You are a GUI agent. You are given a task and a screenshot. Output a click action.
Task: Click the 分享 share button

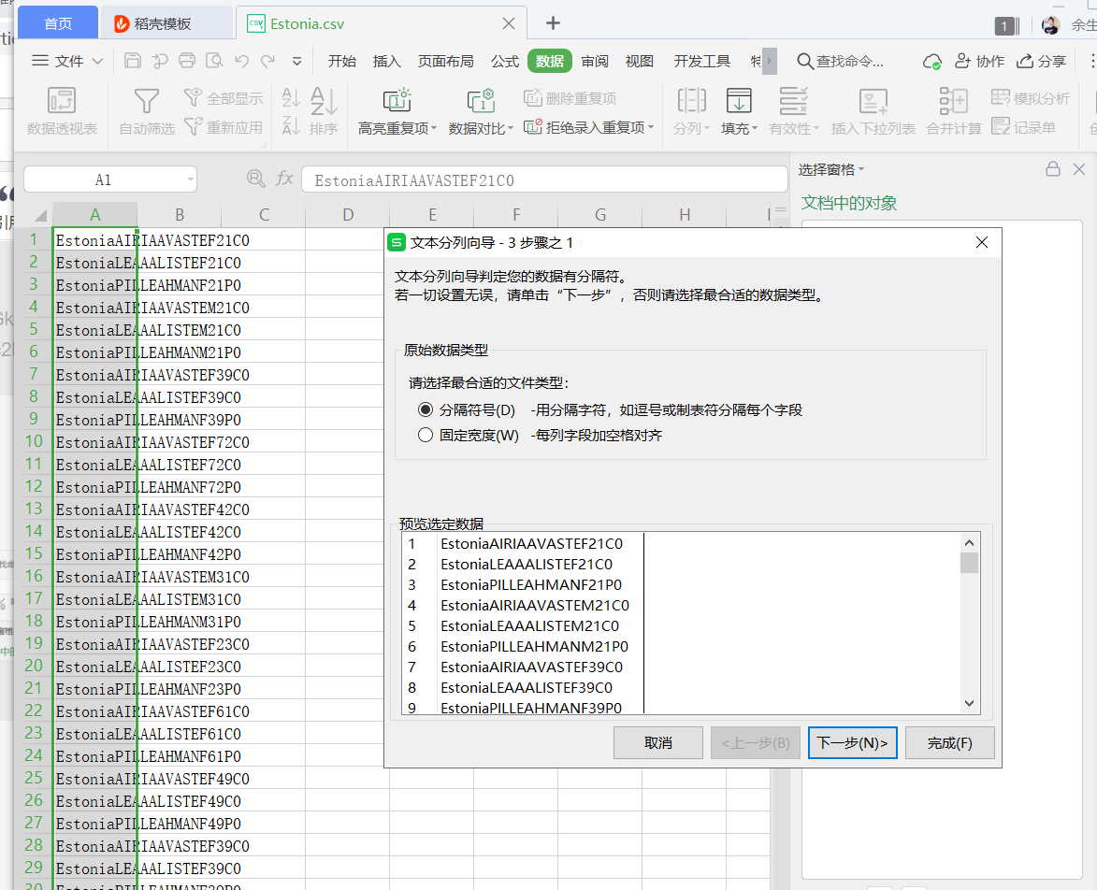pos(1041,62)
